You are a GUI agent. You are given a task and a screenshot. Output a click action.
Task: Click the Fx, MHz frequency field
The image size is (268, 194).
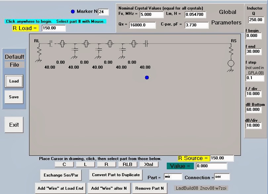tap(152, 15)
